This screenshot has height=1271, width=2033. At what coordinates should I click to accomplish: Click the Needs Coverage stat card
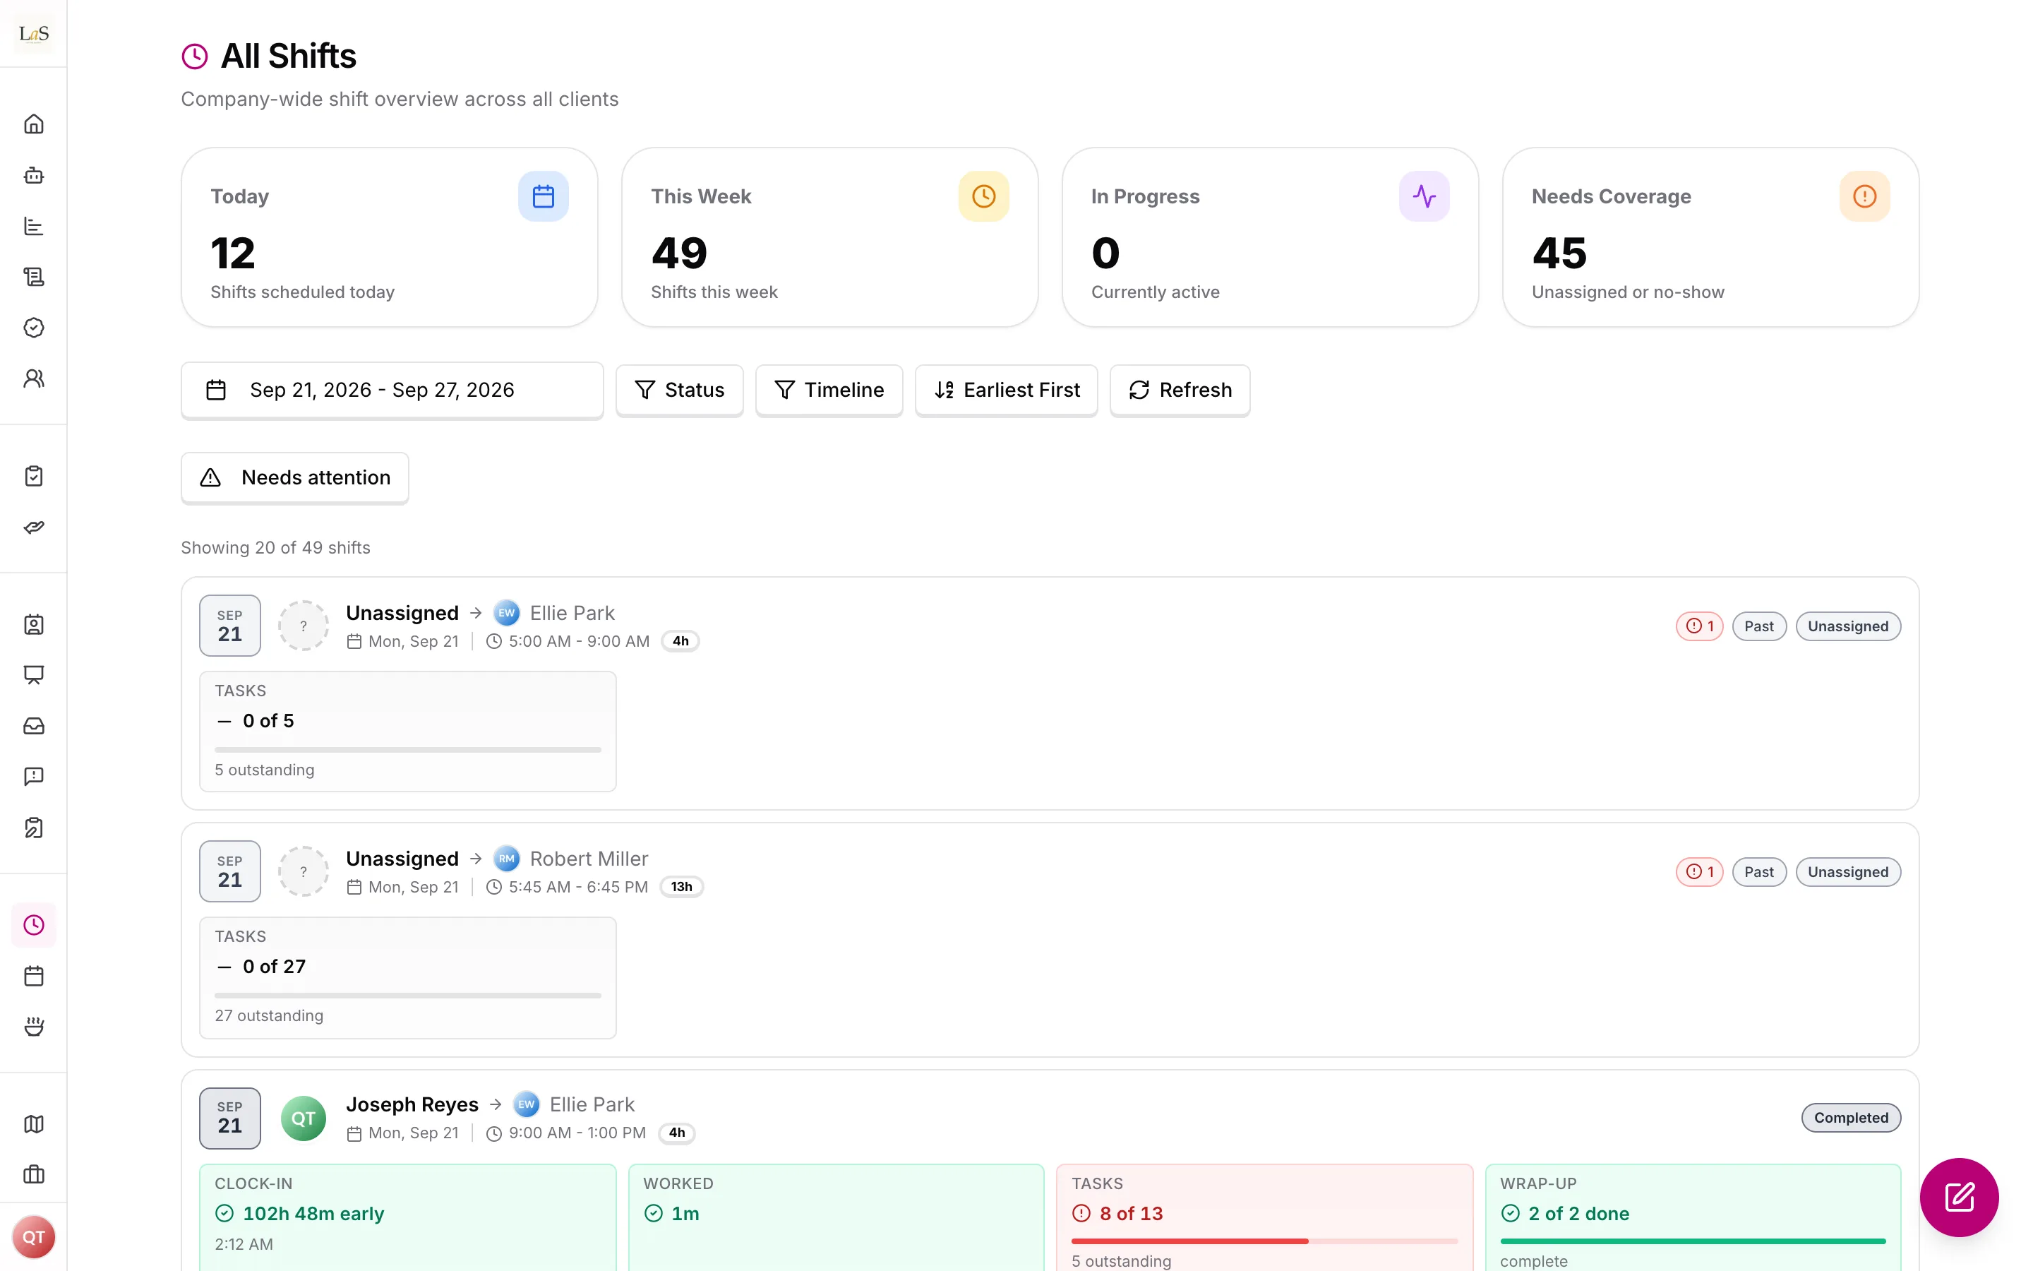(1710, 237)
